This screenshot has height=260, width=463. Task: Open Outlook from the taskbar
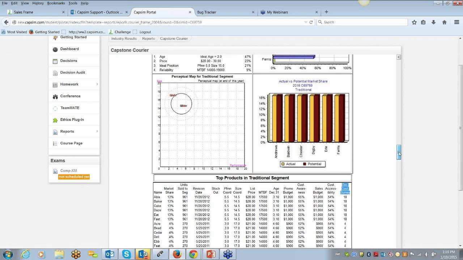(110, 254)
